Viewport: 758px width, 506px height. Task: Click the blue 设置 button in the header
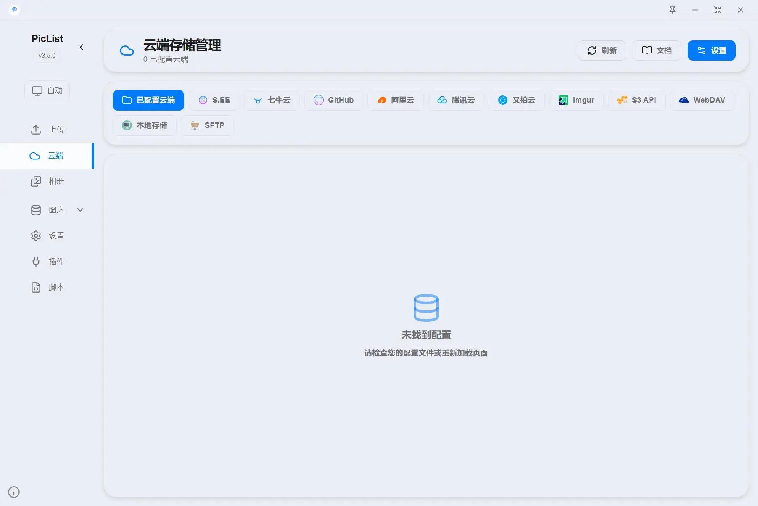[x=711, y=50]
